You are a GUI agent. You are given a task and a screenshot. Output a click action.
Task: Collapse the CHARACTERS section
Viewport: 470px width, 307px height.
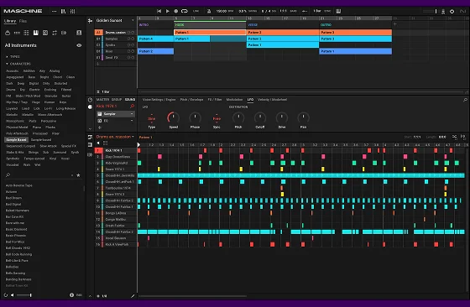pyautogui.click(x=18, y=64)
